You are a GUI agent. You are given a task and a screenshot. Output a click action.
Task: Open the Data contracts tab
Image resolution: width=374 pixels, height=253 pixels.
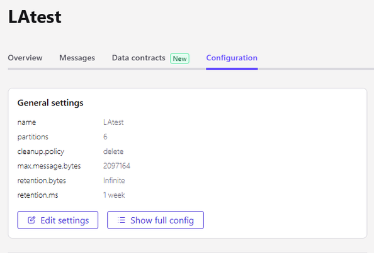[x=139, y=58]
